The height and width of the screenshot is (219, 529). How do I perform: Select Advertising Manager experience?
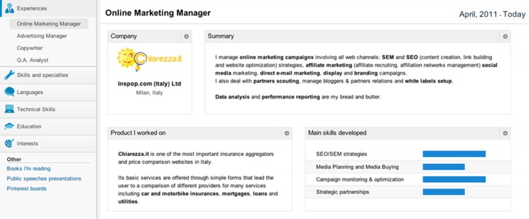[x=41, y=36]
